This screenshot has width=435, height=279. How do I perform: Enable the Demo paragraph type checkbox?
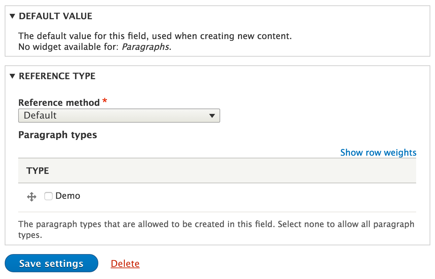[48, 196]
